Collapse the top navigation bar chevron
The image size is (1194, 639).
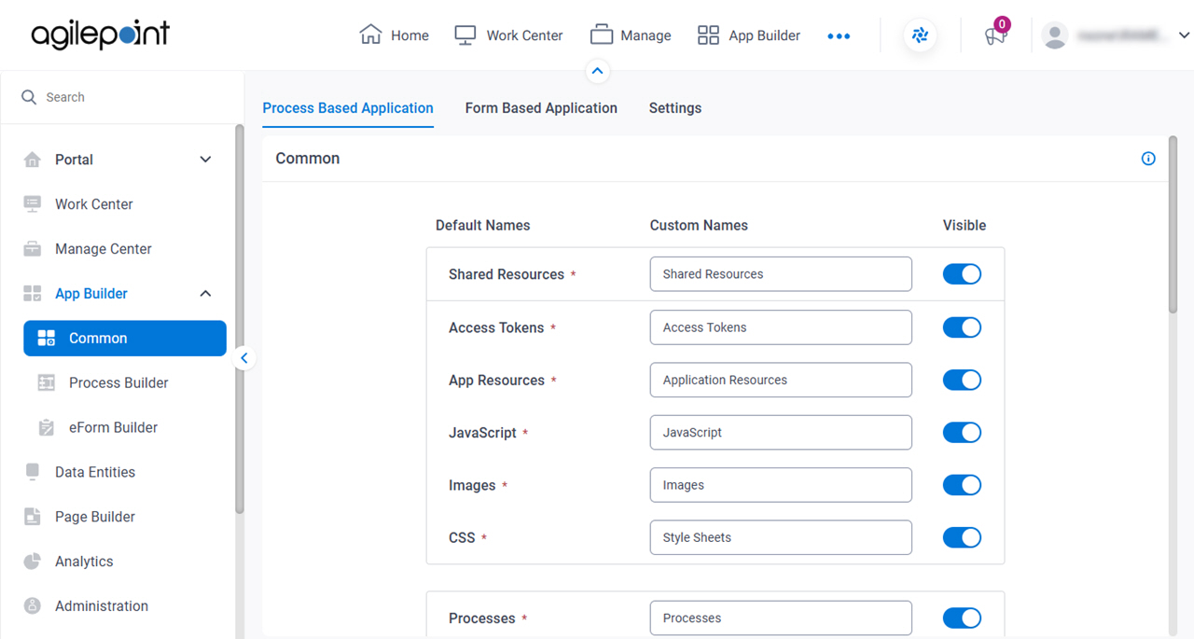[x=598, y=71]
